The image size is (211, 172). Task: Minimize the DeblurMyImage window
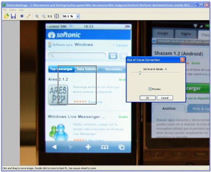pyautogui.click(x=196, y=5)
